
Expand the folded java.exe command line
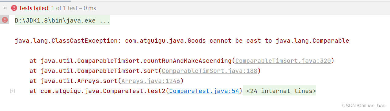coord(62,21)
